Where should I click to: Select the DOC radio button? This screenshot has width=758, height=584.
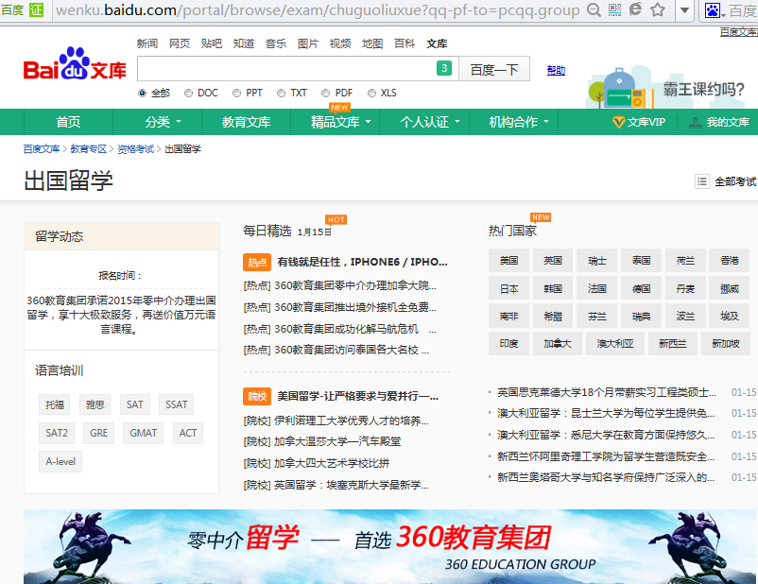[x=188, y=93]
